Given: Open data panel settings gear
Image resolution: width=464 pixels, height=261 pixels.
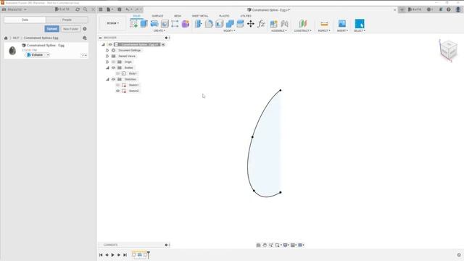Looking at the screenshot, I should pos(85,29).
